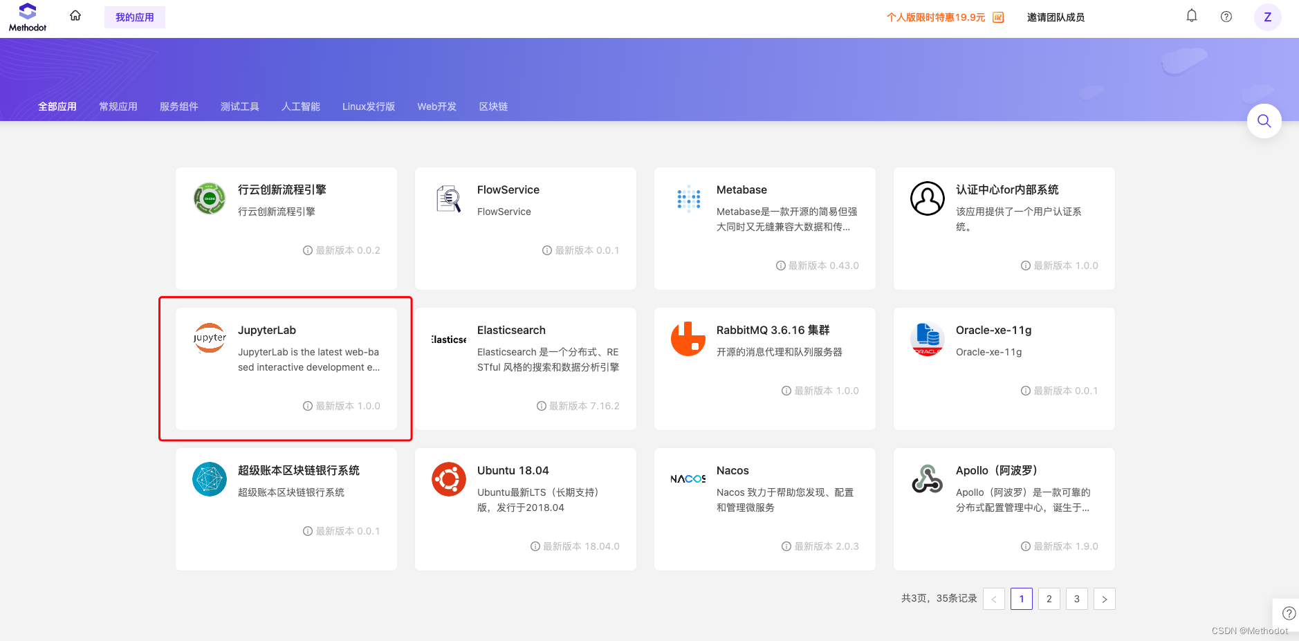Click 超级账本区块链银行系统 card title
The image size is (1299, 641).
pyautogui.click(x=299, y=470)
